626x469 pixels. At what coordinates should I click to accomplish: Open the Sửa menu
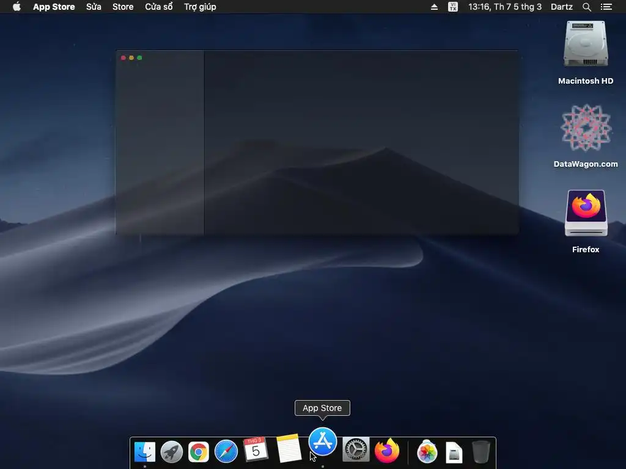pos(94,7)
